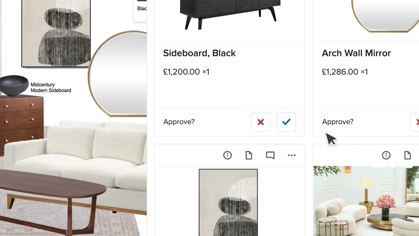This screenshot has height=236, width=419.
Task: Open three-dot more options on art print card
Action: [291, 155]
